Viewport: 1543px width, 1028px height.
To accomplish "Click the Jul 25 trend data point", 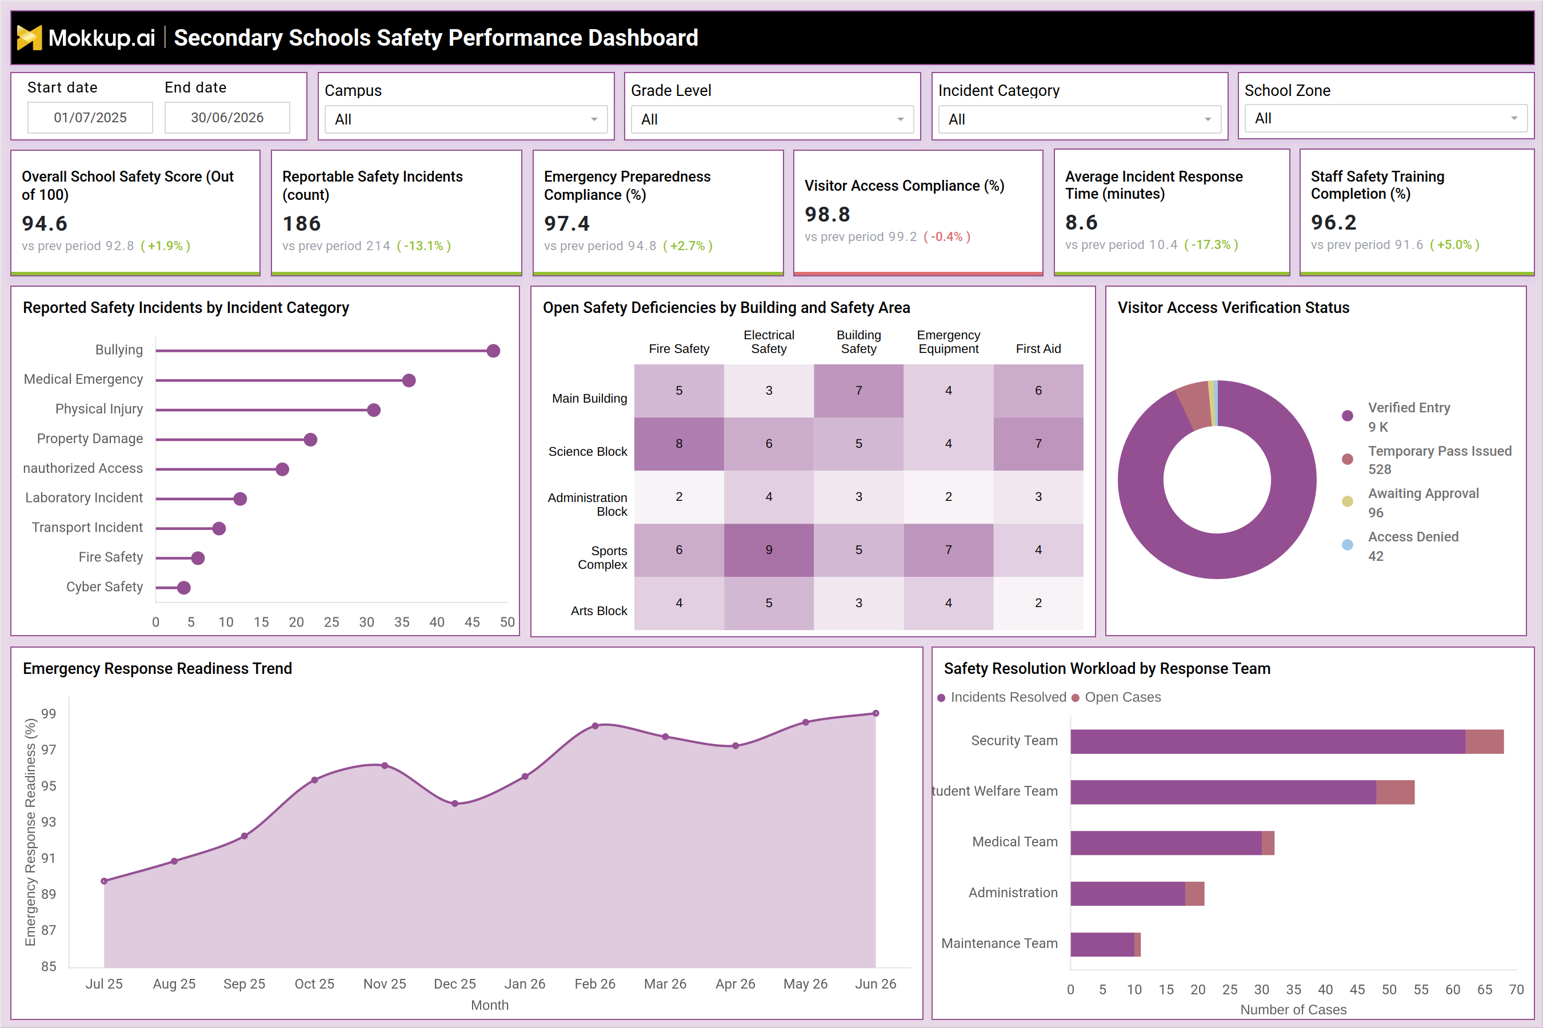I will coord(105,881).
